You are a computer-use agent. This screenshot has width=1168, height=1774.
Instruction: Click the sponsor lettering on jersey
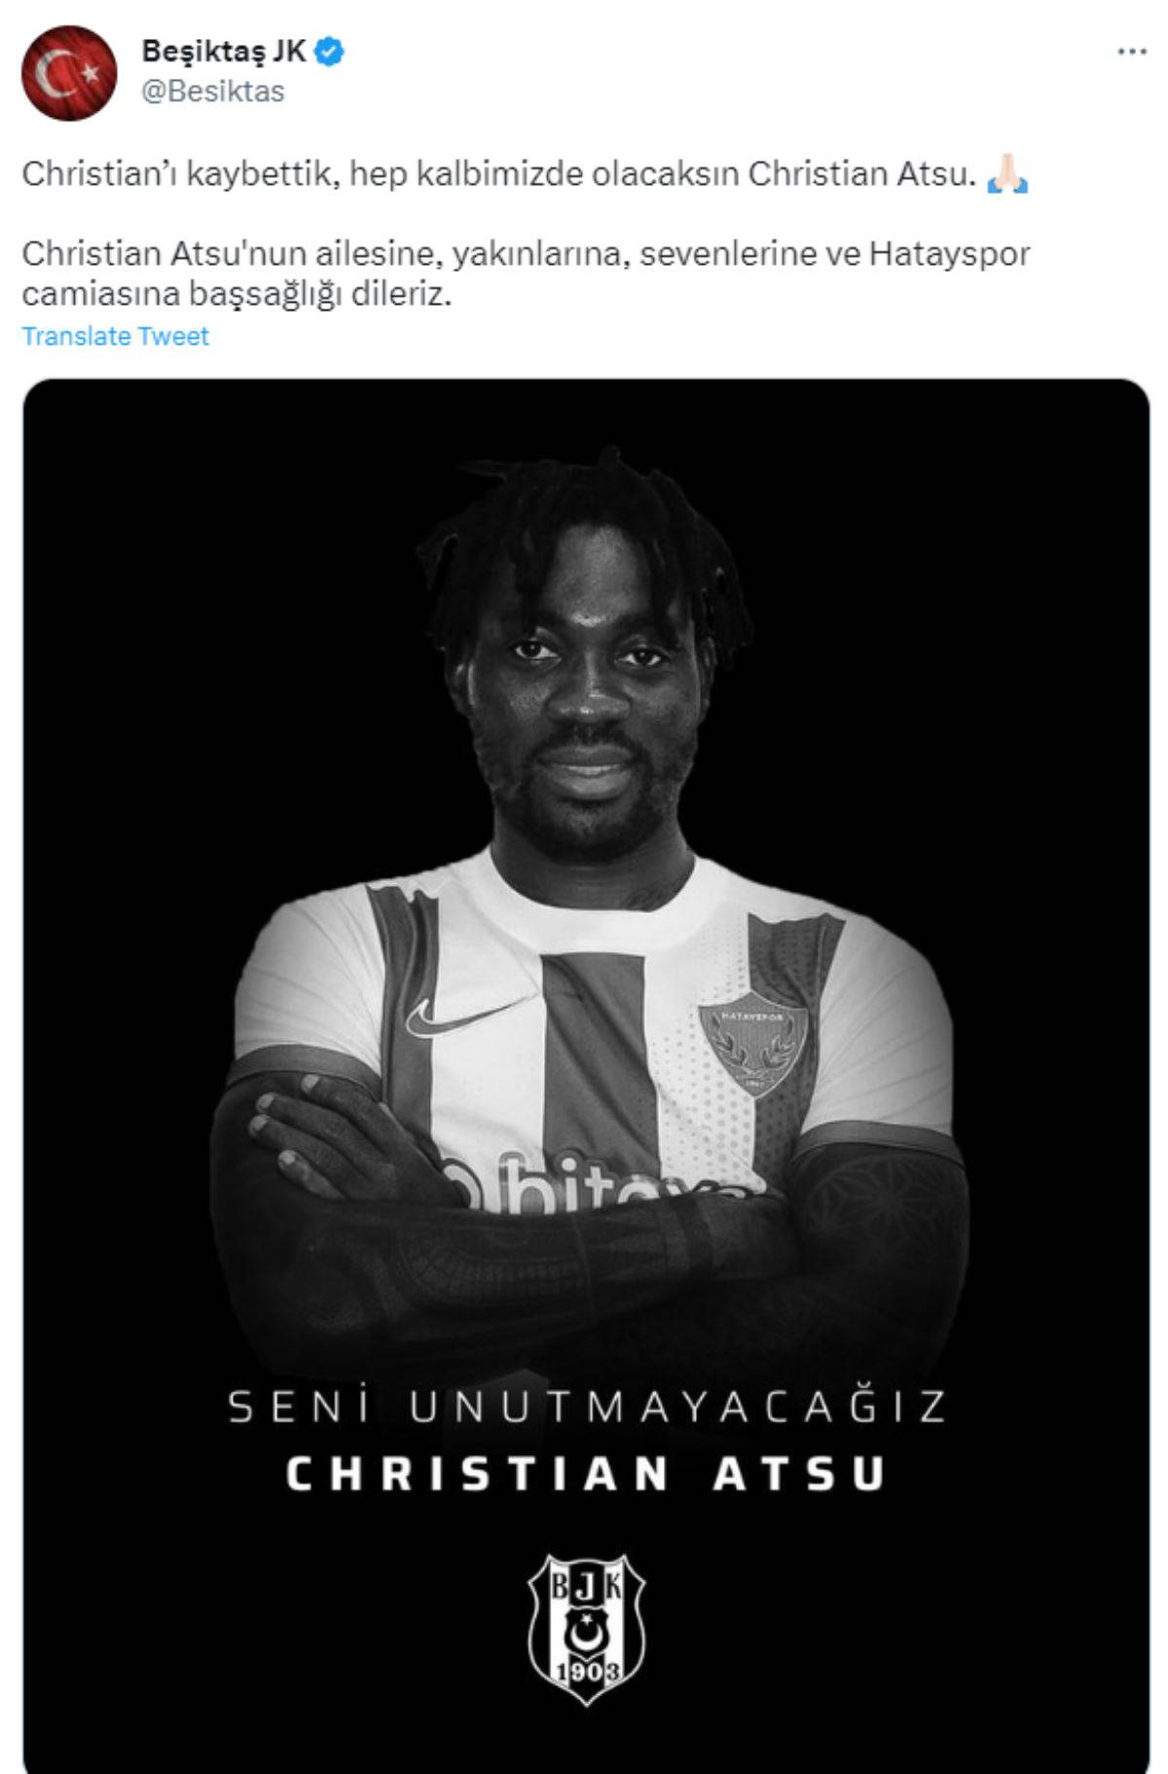point(594,1183)
